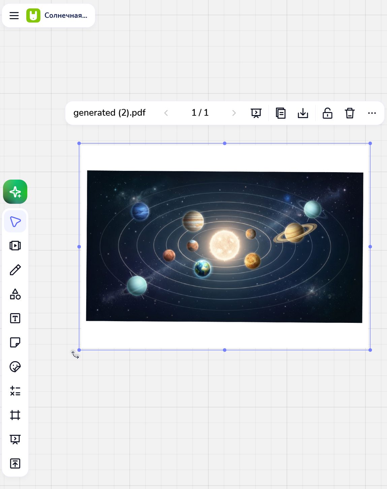Image resolution: width=387 pixels, height=489 pixels.
Task: Download the generated (2).pdf file
Action: (303, 113)
